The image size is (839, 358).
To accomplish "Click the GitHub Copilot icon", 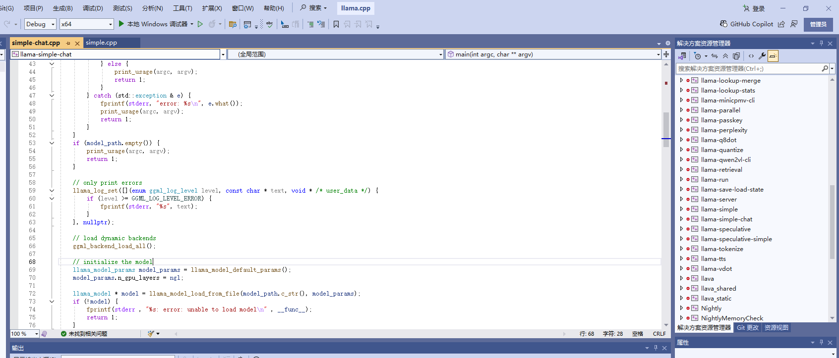I will coord(724,24).
